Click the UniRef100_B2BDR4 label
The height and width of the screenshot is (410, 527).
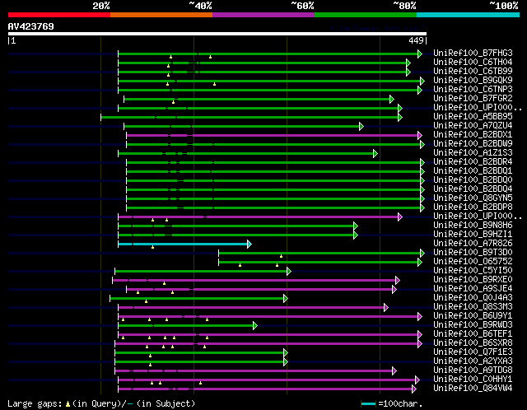tap(473, 162)
